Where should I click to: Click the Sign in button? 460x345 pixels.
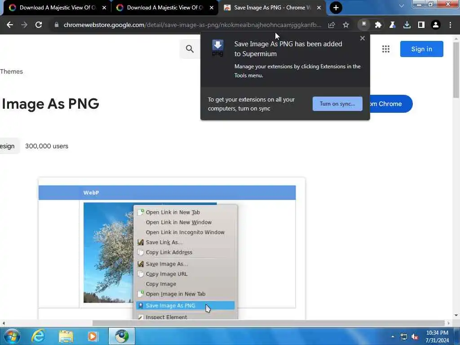[421, 49]
